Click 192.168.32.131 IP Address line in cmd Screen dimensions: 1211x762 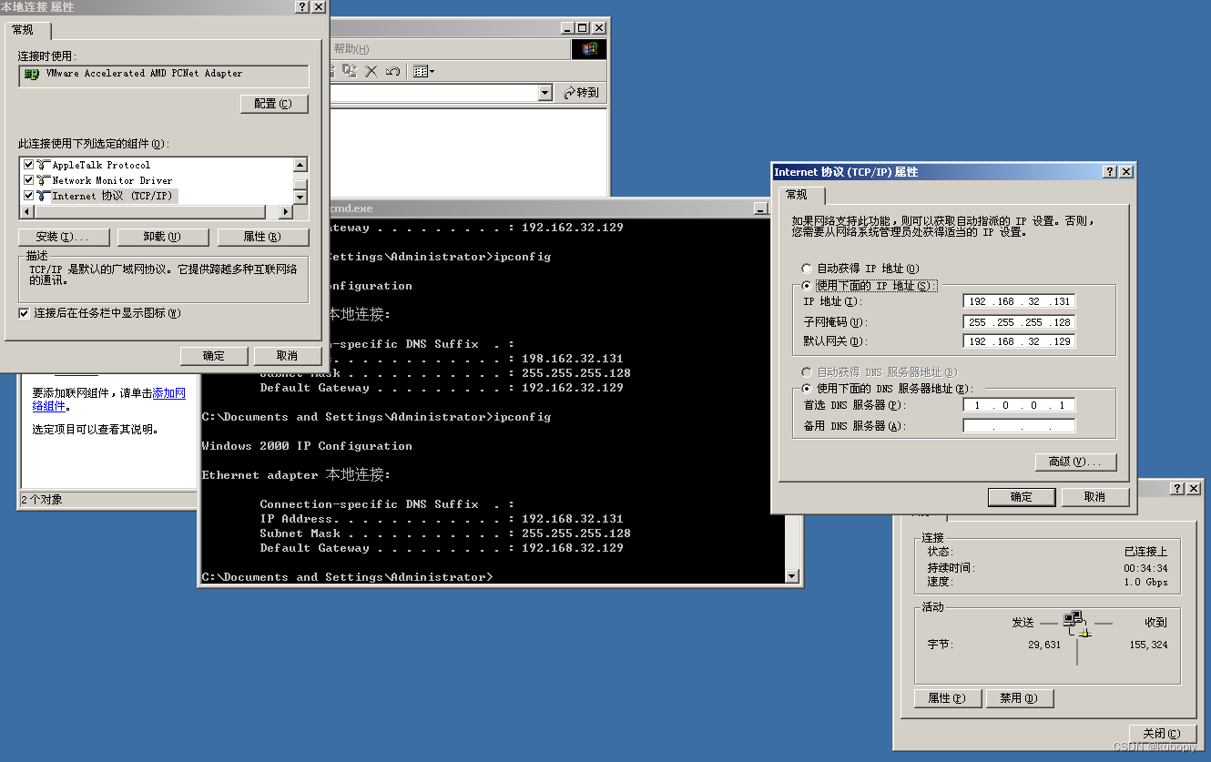442,519
